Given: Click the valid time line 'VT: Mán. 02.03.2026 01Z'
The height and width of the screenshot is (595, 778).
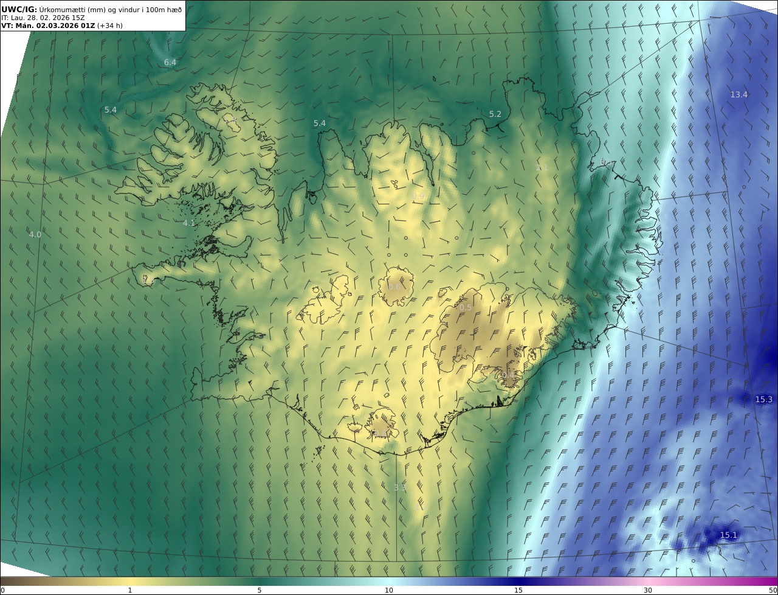Looking at the screenshot, I should click(x=47, y=26).
